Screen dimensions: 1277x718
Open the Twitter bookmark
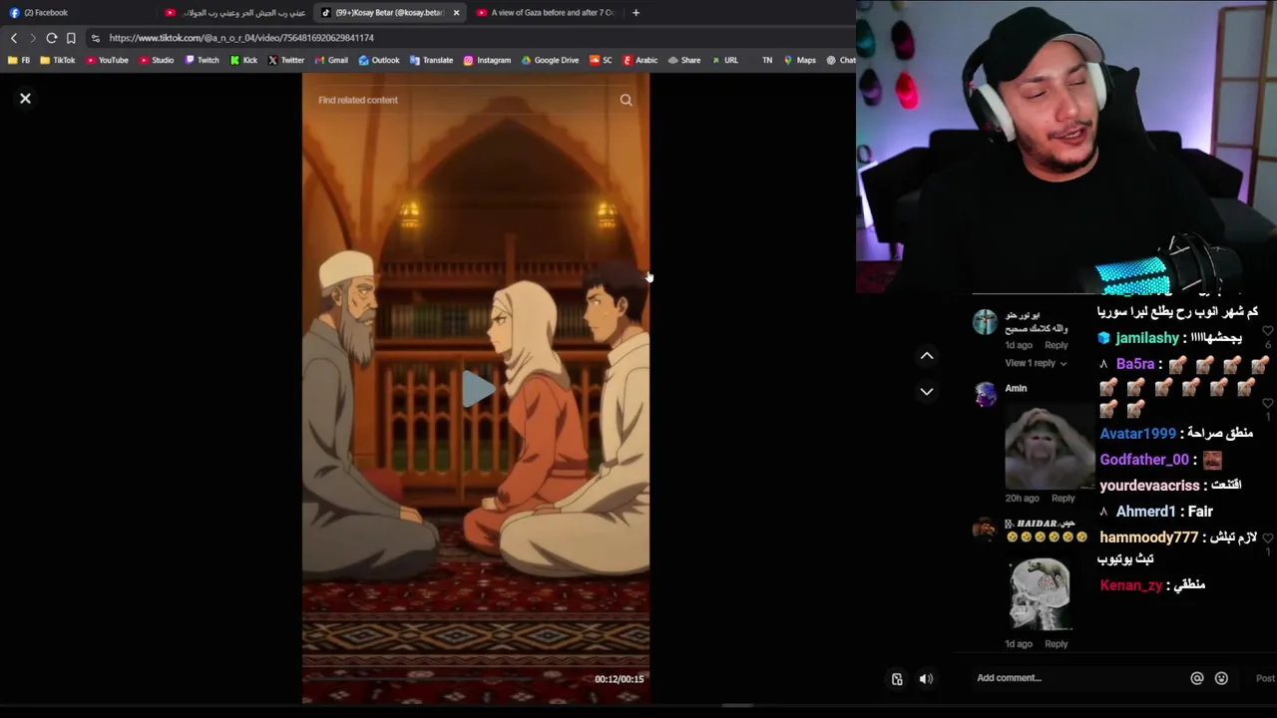[x=286, y=60]
